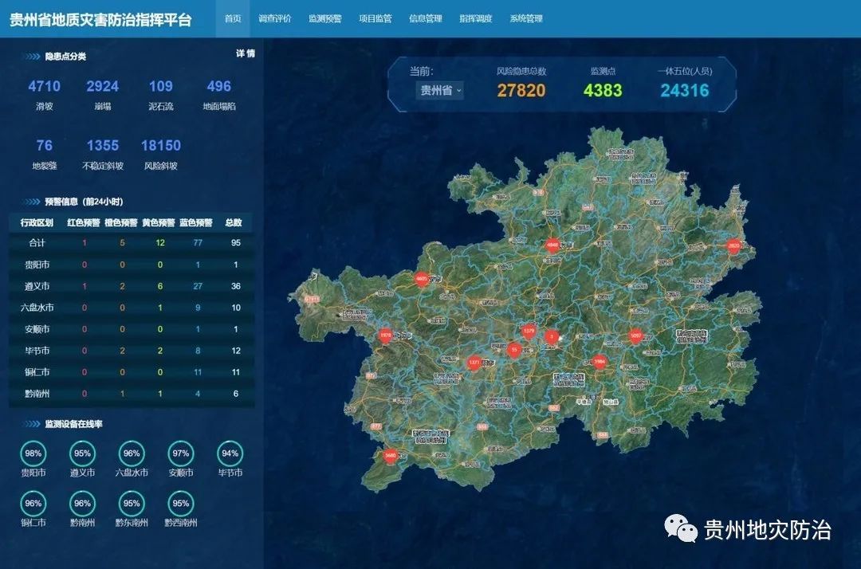Viewport: 861px width, 569px height.
Task: Select the 遵义市 row in warning table
Action: (132, 286)
